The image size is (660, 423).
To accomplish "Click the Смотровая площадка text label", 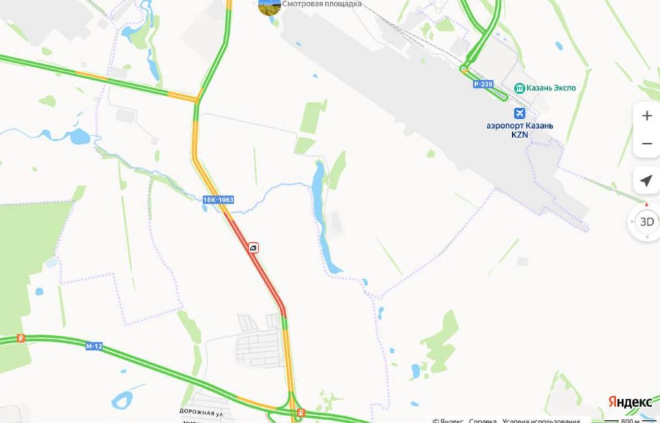I will [322, 4].
